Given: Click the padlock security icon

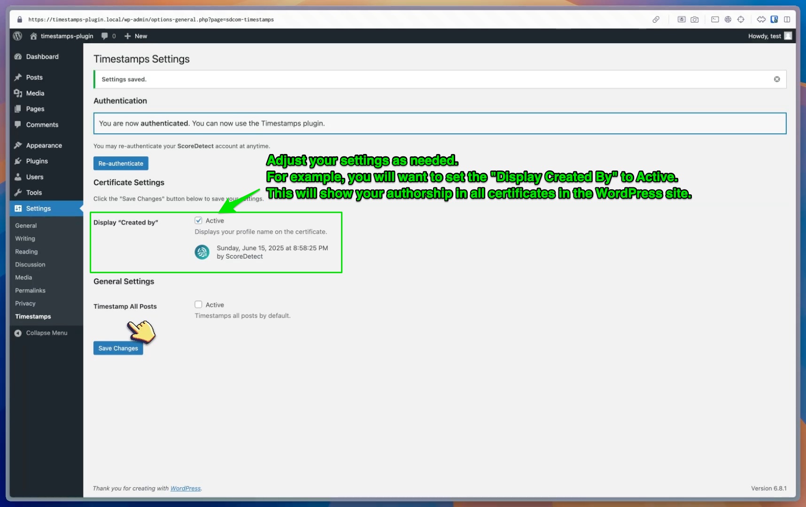Looking at the screenshot, I should 20,20.
